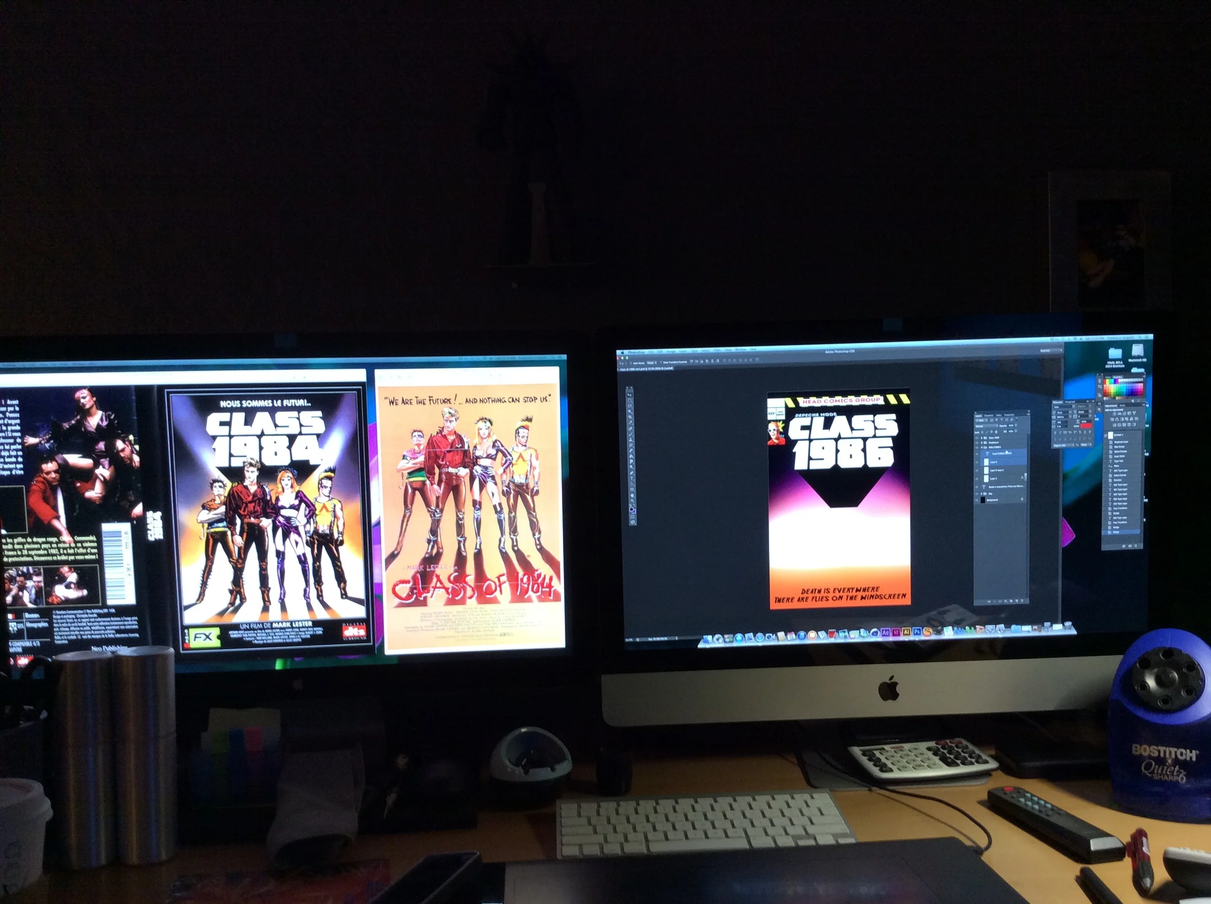Viewport: 1211px width, 904px height.
Task: Click the red Color swatch in Character panel
Action: pos(1086,426)
